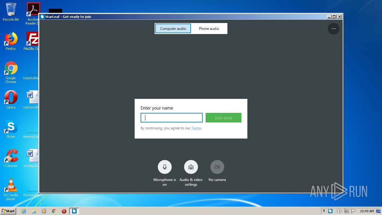Open Skype desktop shortcut
This screenshot has height=215, width=382.
pos(11,129)
